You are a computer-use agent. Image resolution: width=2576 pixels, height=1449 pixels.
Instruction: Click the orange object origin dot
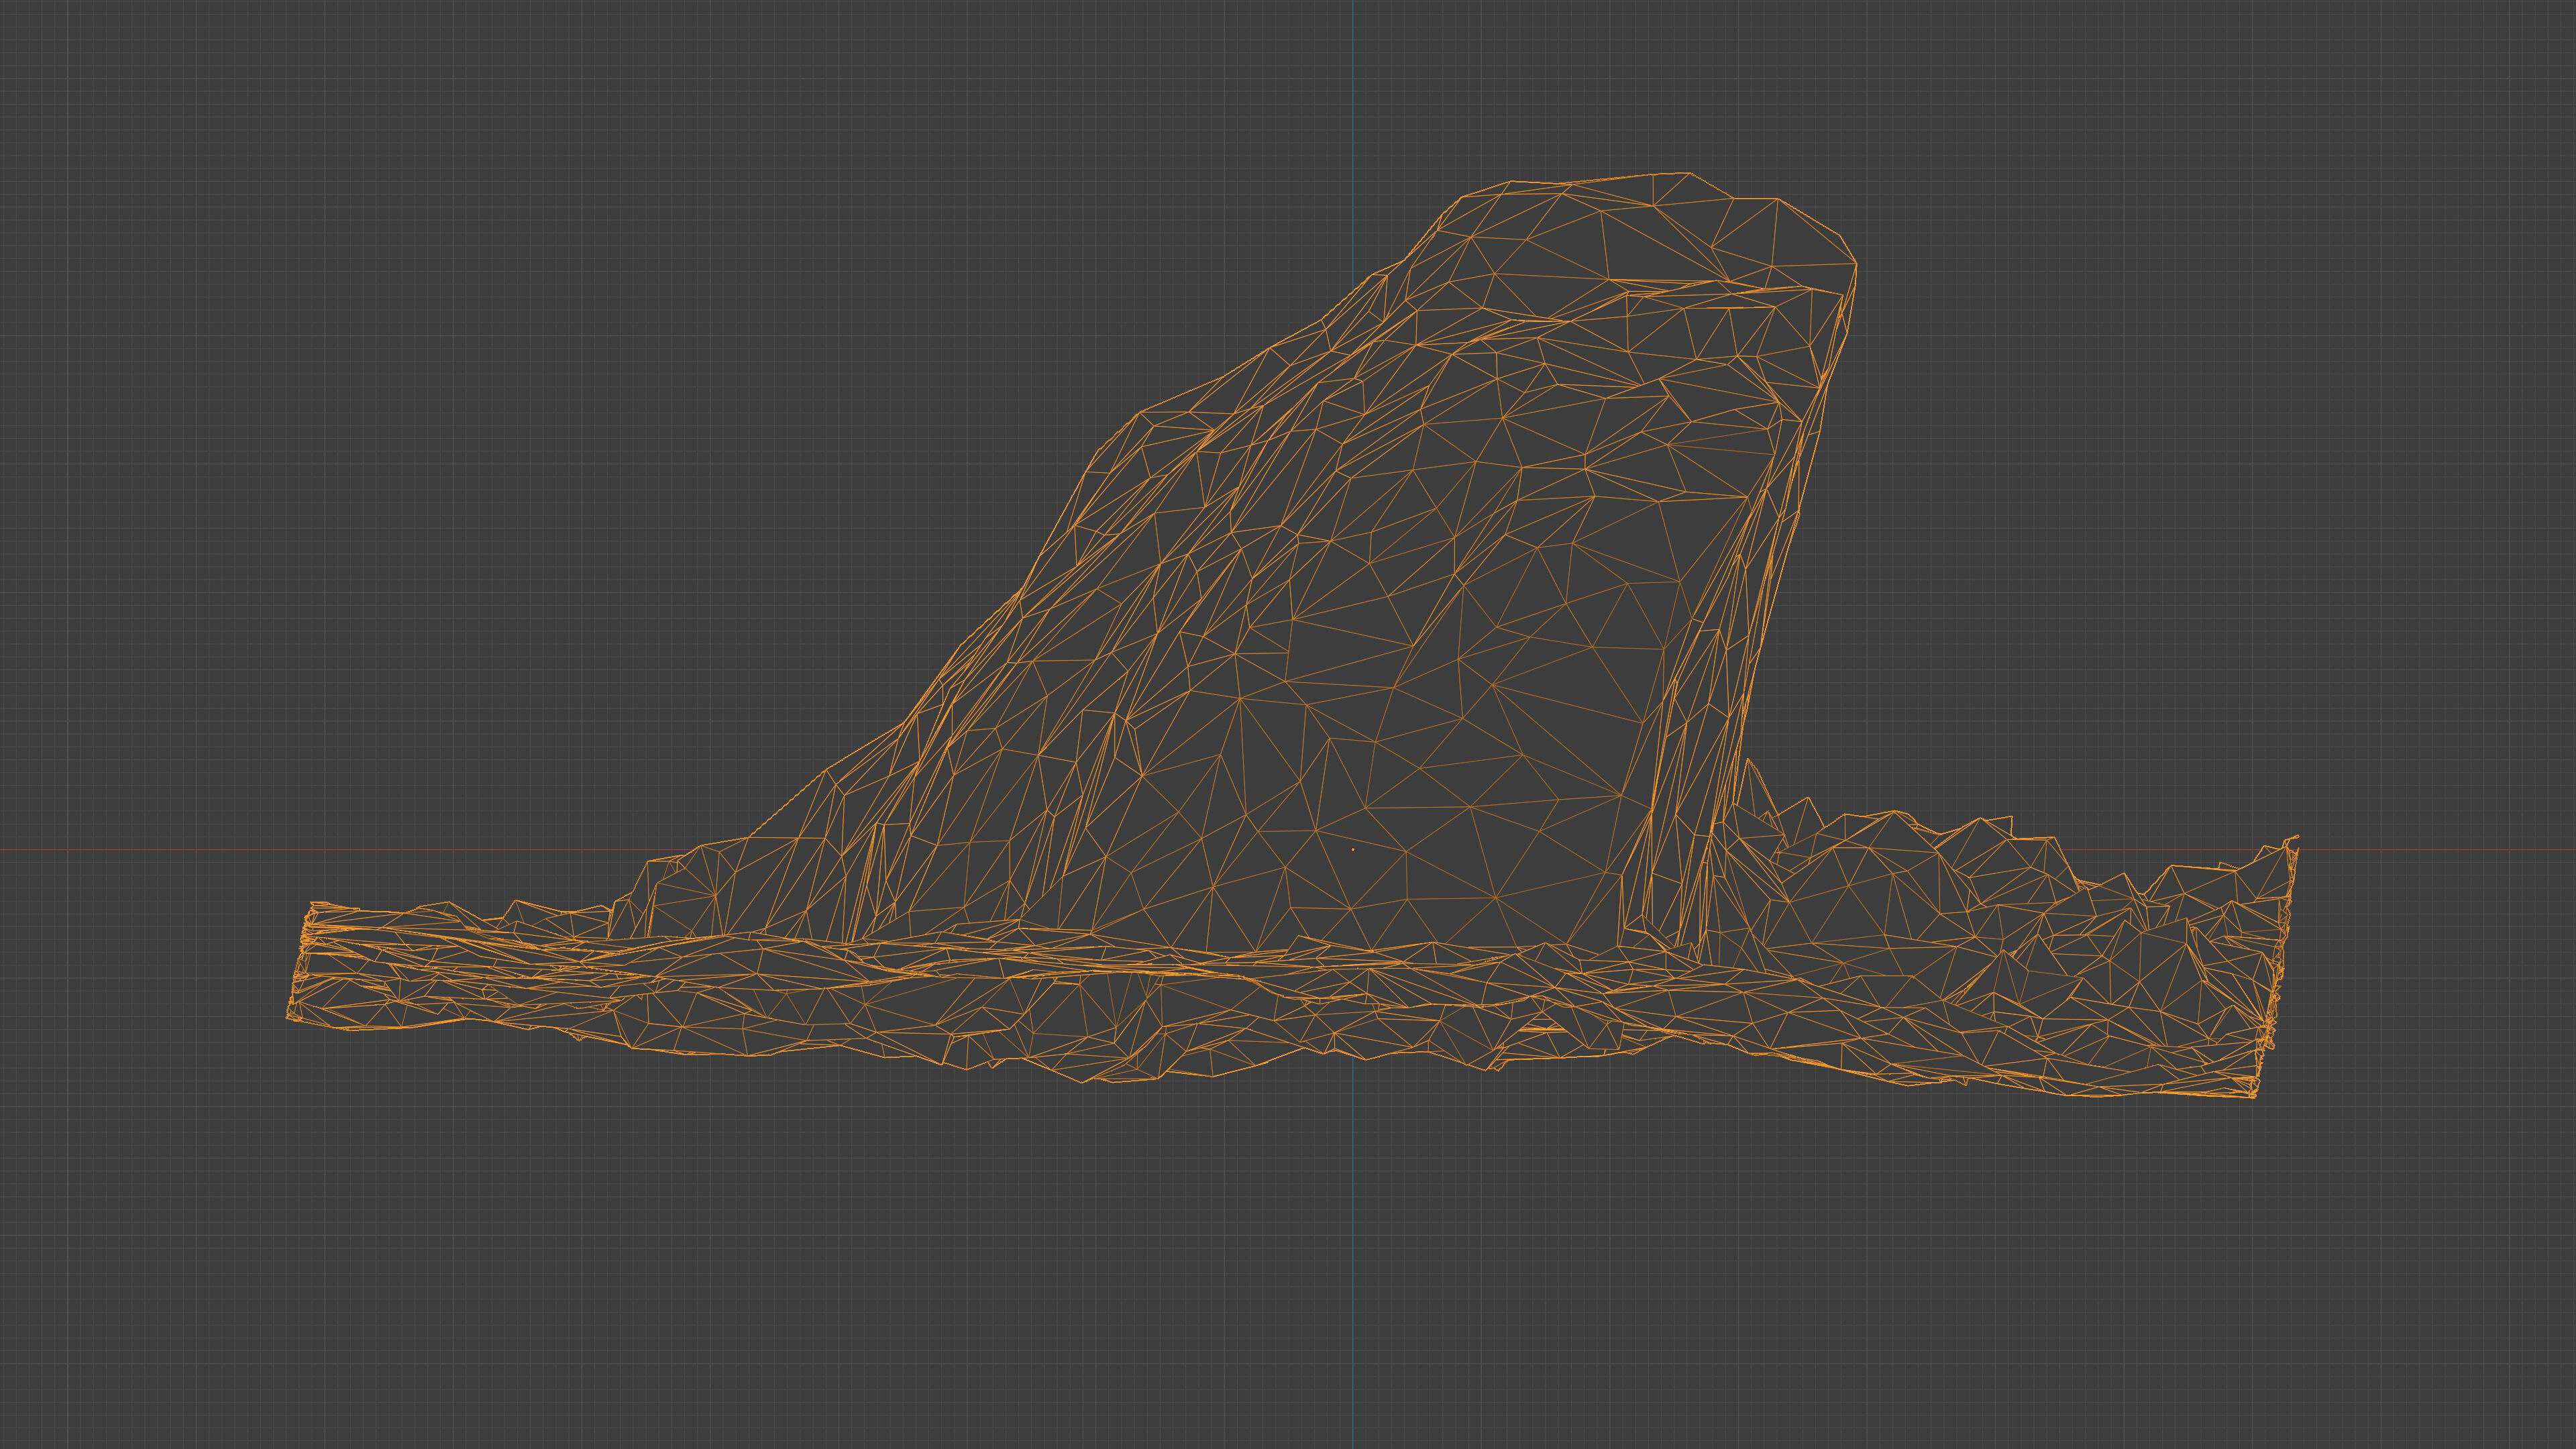1353,850
